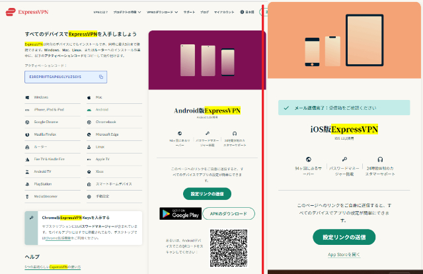Image resolution: width=423 pixels, height=274 pixels.
Task: Click the globe language icon next to 日本語
Action: [x=242, y=12]
